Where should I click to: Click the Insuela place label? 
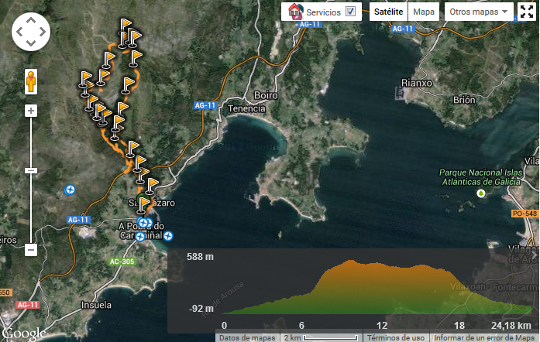[96, 305]
